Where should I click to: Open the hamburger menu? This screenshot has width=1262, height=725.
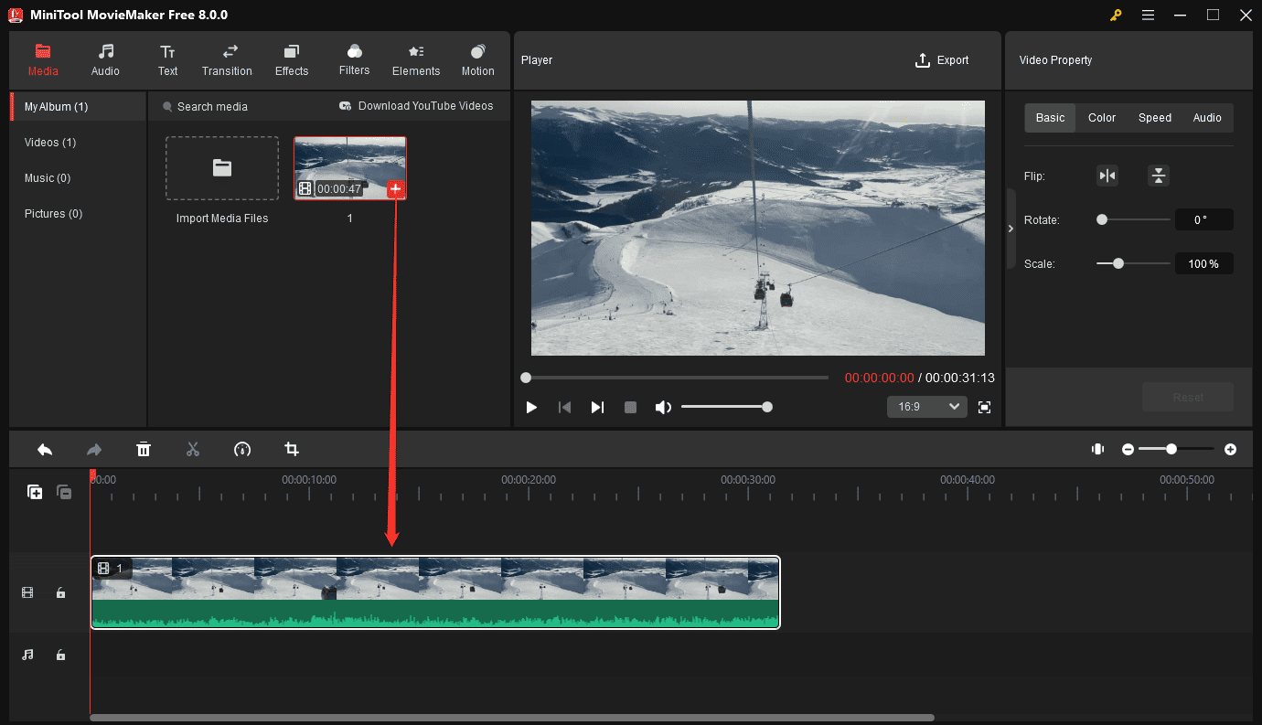point(1149,15)
